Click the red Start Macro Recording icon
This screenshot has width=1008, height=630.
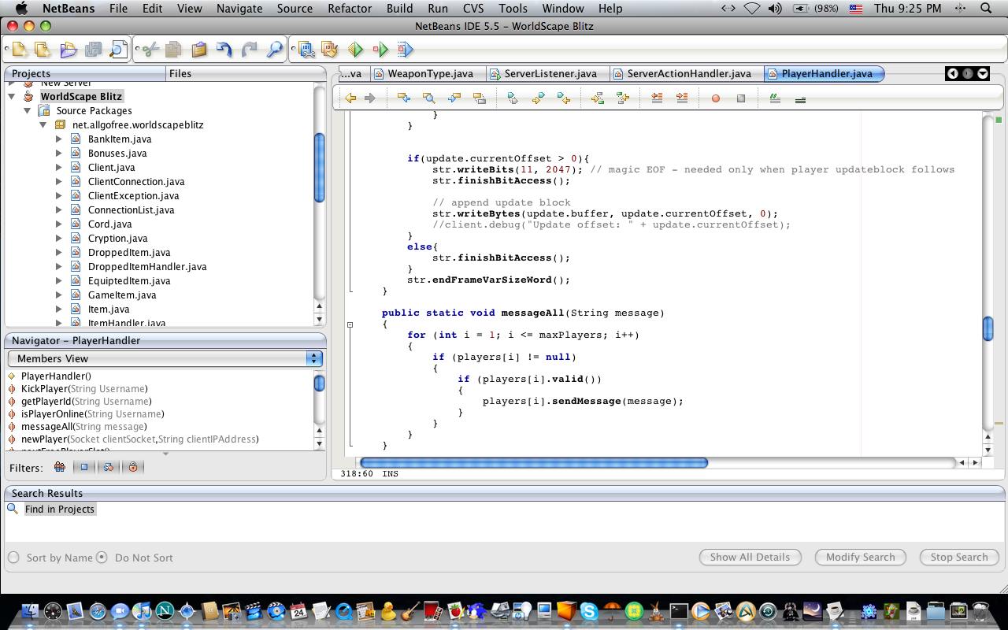(x=716, y=98)
